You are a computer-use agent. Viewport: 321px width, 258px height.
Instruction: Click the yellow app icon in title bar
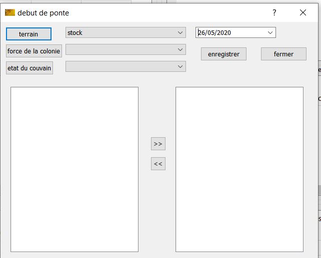10,12
